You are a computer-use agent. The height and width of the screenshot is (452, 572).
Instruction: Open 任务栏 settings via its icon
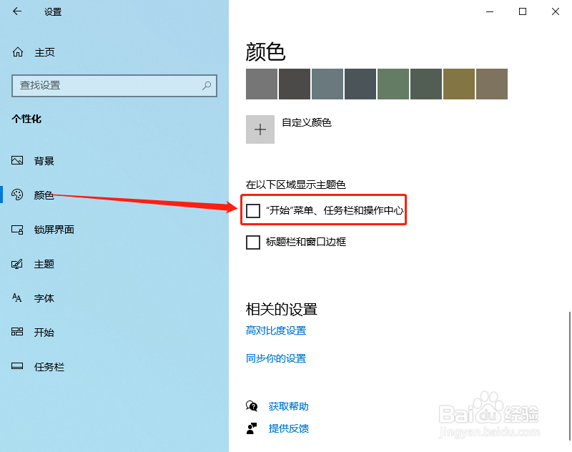point(17,366)
